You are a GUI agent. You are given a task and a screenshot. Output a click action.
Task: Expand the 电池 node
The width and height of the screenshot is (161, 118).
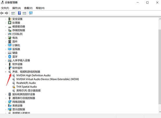click(6, 38)
